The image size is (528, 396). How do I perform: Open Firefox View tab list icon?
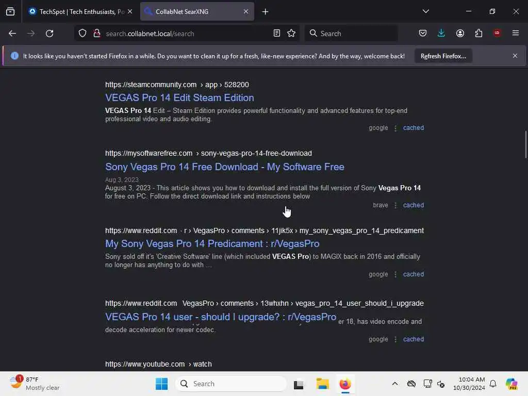point(10,11)
